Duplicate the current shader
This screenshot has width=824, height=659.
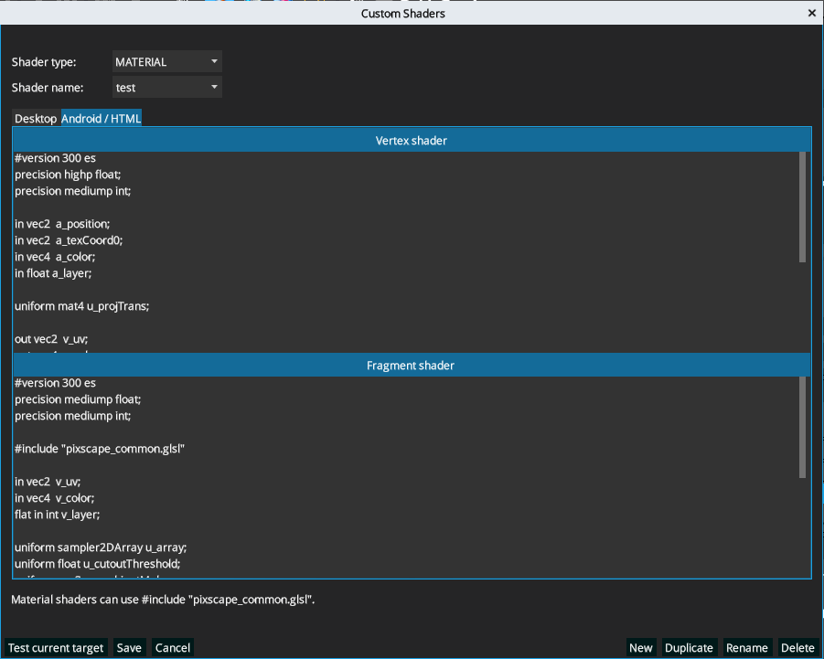point(689,647)
